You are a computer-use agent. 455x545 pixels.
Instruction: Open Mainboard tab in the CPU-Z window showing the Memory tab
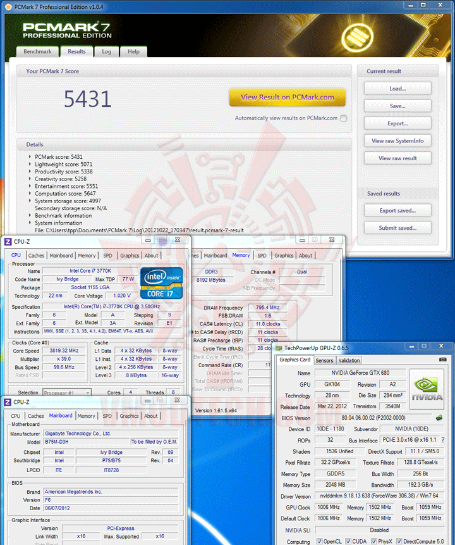coord(215,256)
